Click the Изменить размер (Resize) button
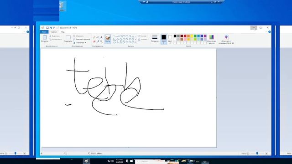Screen dimensions: 292x164 82,40
